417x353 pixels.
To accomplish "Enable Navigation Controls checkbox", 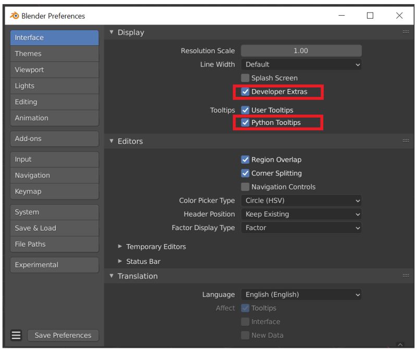I will click(x=245, y=187).
